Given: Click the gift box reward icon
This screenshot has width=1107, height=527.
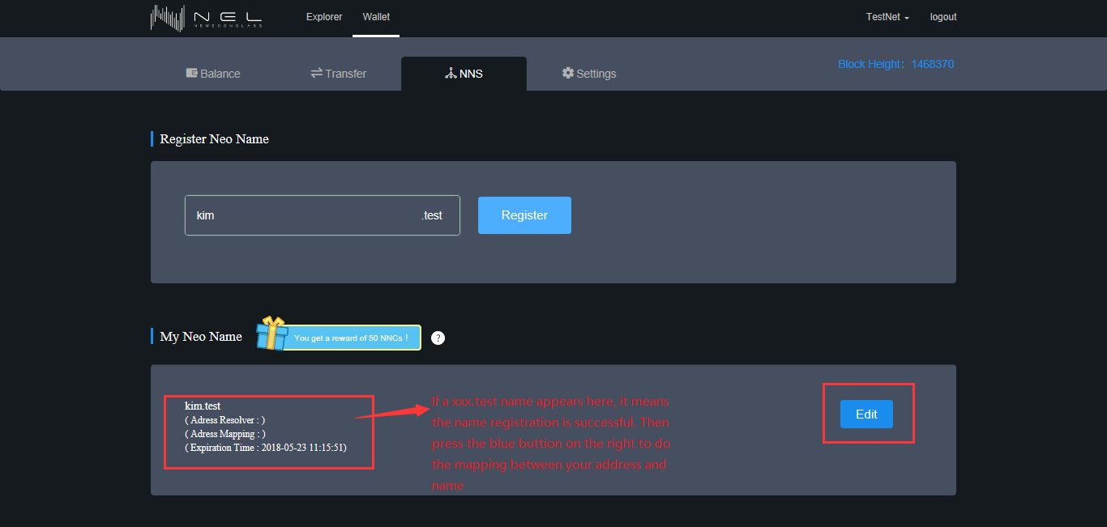Looking at the screenshot, I should coord(272,334).
